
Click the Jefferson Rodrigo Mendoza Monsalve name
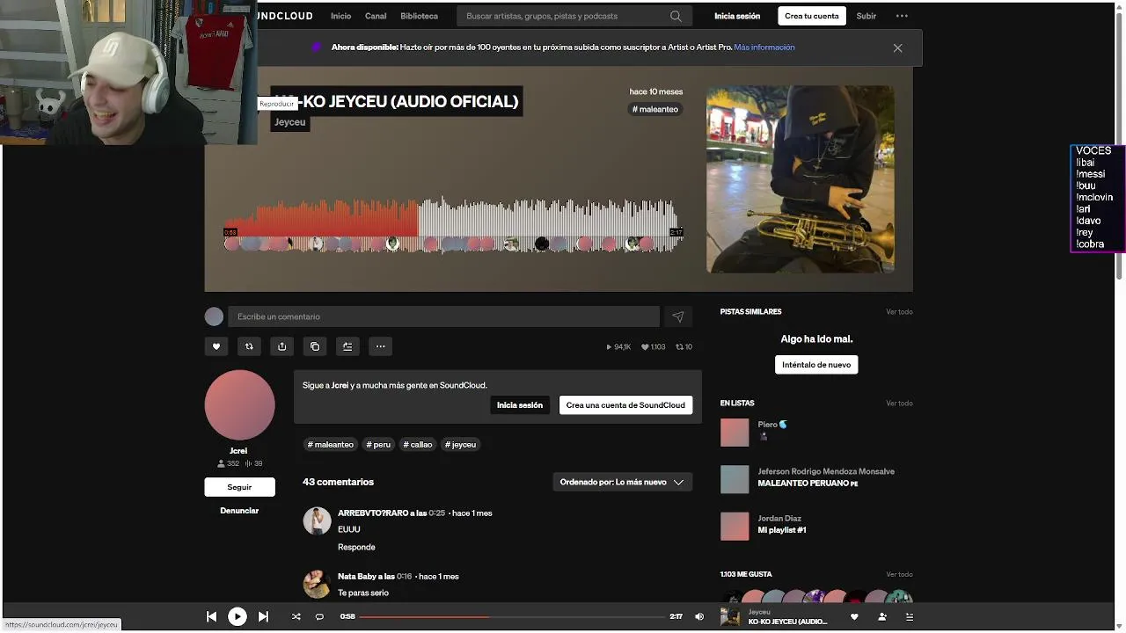[826, 472]
